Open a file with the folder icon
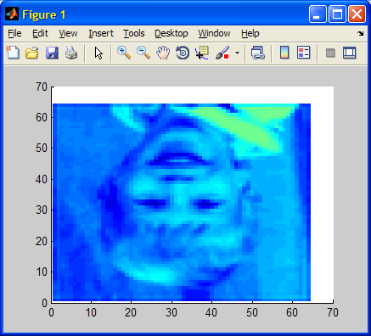 coord(32,53)
